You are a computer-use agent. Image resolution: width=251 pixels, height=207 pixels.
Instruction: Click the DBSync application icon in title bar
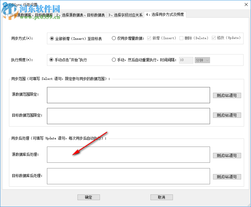(x=4, y=4)
